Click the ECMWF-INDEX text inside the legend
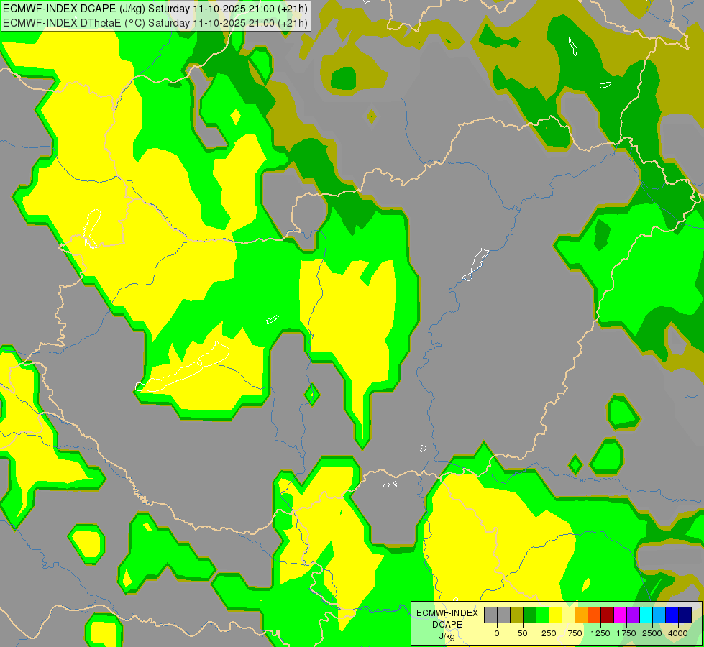The width and height of the screenshot is (704, 647). pos(447,612)
